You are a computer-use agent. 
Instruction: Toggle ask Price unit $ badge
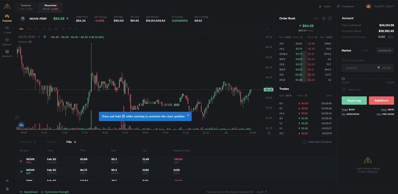[316, 37]
